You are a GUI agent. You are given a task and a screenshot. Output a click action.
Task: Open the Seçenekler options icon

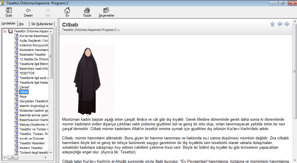[x=106, y=11]
